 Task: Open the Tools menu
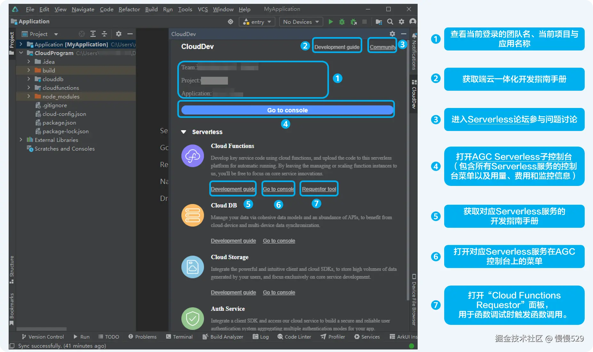coord(185,9)
